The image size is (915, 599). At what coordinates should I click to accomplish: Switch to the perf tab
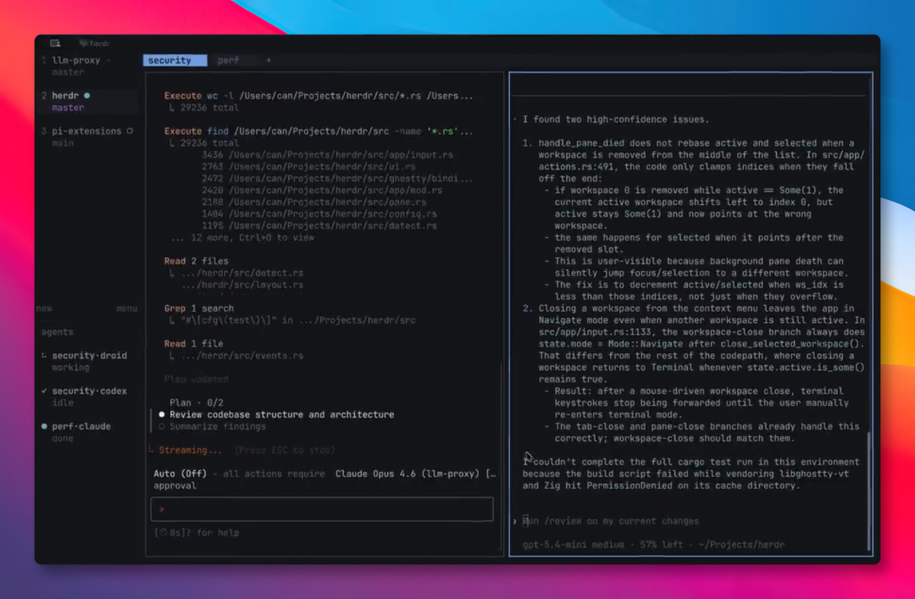pos(228,60)
